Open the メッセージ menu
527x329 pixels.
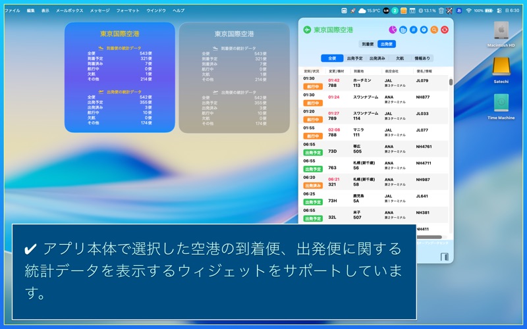[100, 11]
